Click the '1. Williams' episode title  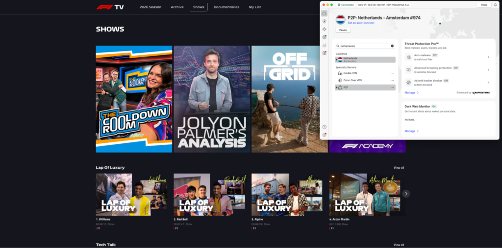coord(103,220)
